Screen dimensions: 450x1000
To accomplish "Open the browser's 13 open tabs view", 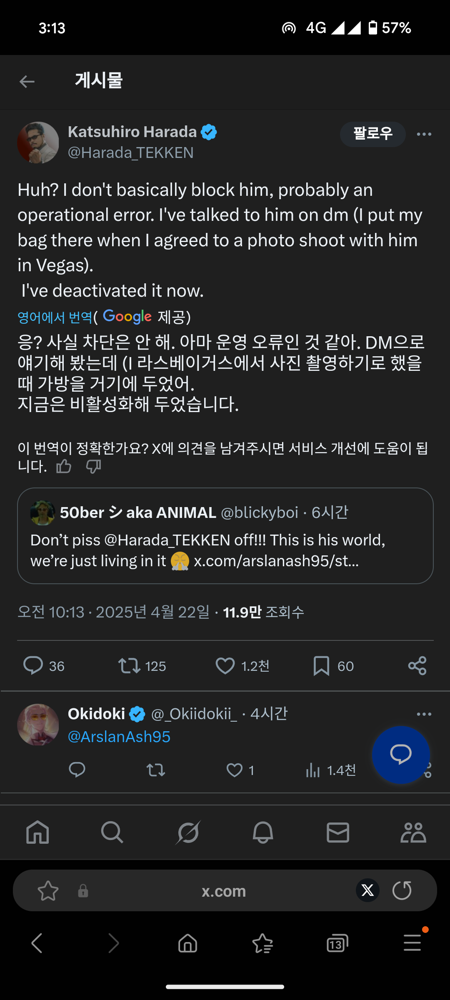I will click(x=337, y=944).
